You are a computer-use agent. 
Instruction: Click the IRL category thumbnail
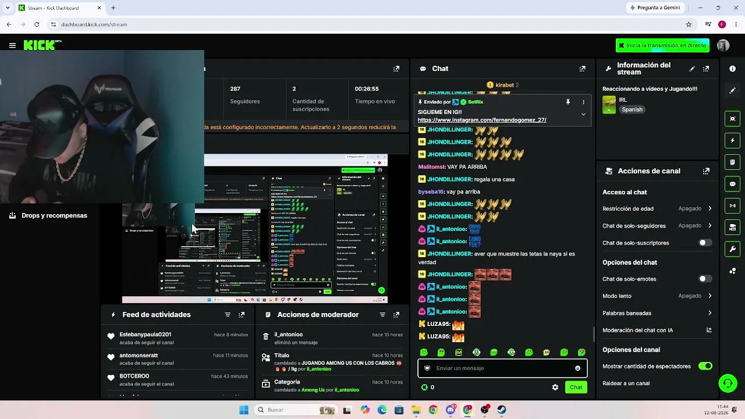point(609,105)
